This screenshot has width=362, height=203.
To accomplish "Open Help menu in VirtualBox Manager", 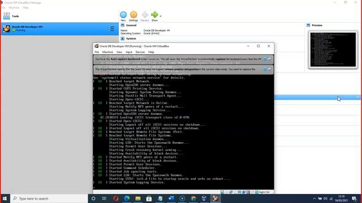I will click(x=25, y=7).
